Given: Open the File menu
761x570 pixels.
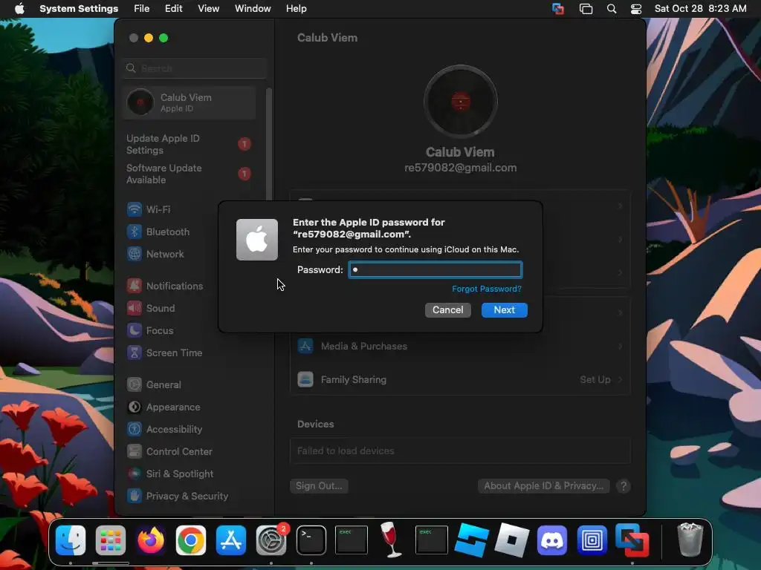Looking at the screenshot, I should pos(142,9).
